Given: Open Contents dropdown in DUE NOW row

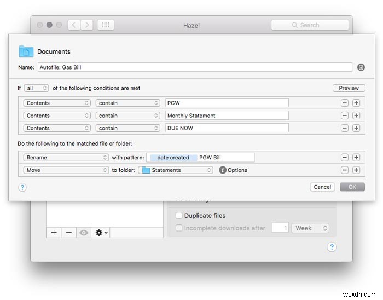Looking at the screenshot, I should click(57, 128).
